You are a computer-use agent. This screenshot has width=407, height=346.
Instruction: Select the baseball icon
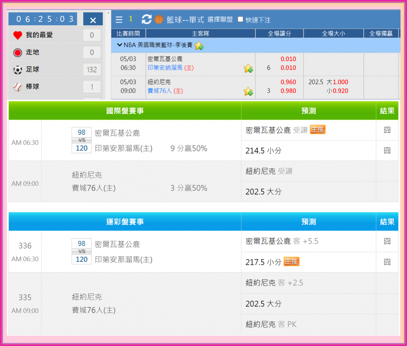[x=18, y=87]
